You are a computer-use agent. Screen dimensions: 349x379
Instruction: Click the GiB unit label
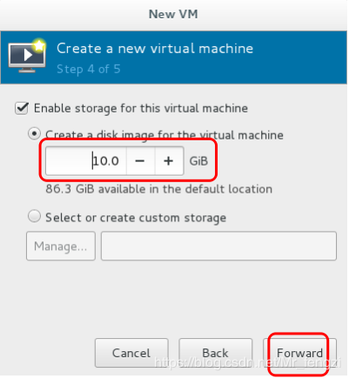[x=198, y=161]
